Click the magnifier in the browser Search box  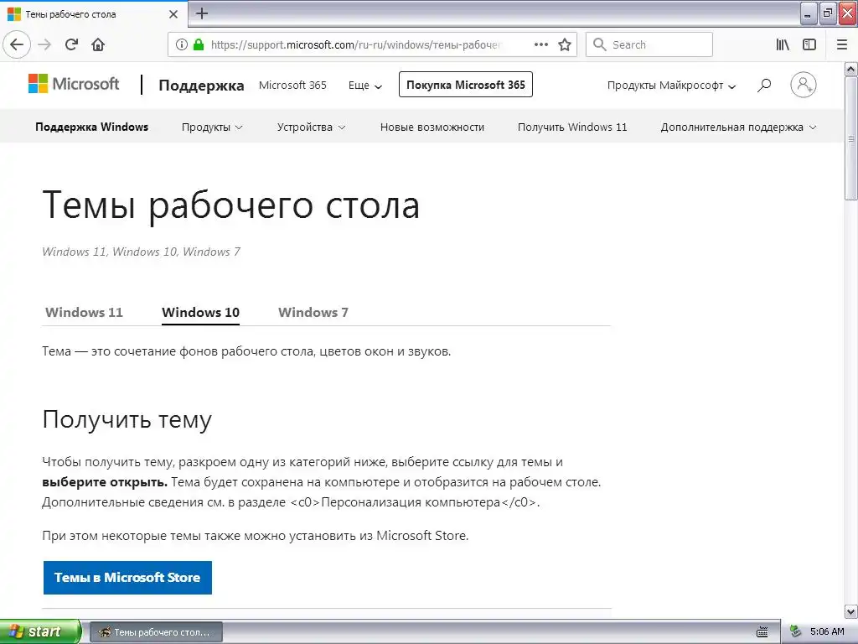600,44
